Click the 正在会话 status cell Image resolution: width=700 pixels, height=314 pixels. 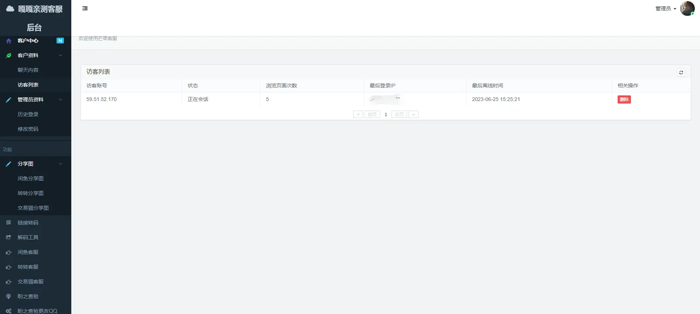pos(198,100)
